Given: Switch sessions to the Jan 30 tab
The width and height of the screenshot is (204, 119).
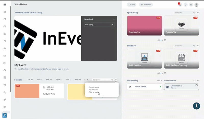Looking at the screenshot, I should pos(30,80).
